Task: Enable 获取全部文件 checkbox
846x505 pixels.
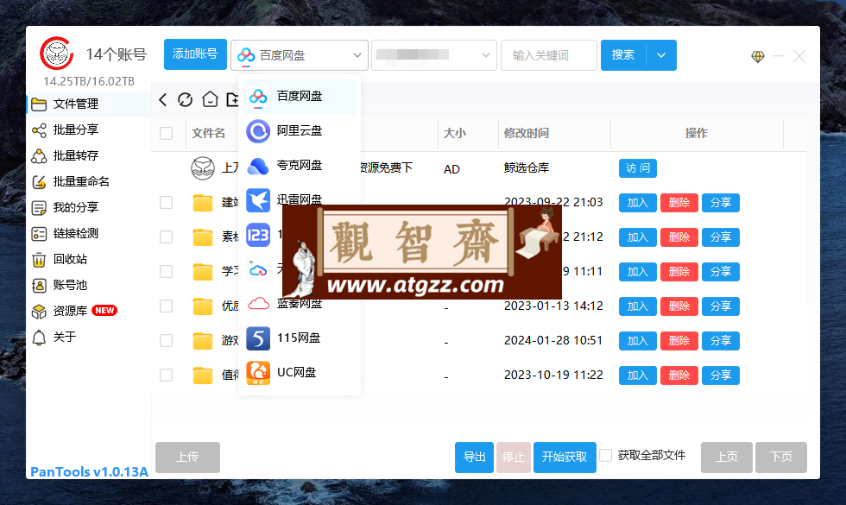Action: 606,456
